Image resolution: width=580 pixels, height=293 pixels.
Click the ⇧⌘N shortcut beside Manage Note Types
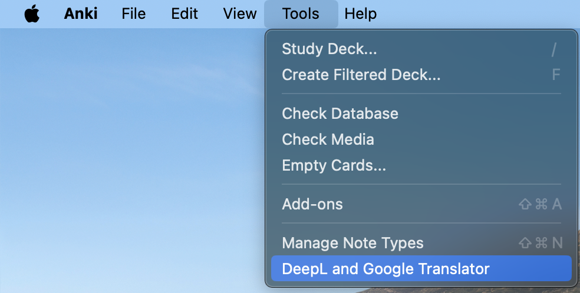tap(539, 243)
